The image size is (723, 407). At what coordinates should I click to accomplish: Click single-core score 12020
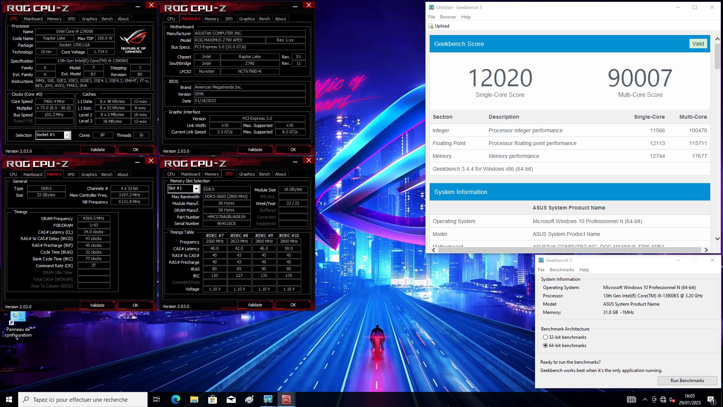tap(500, 78)
